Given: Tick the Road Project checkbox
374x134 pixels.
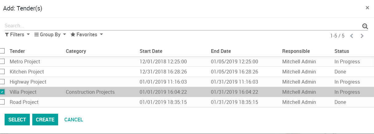Looking at the screenshot, I should click(x=2, y=102).
